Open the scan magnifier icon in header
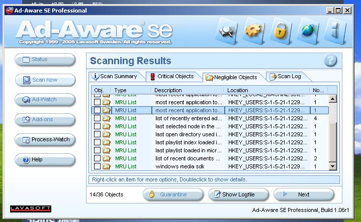Screen dimensions: 361x222 [x=227, y=31]
